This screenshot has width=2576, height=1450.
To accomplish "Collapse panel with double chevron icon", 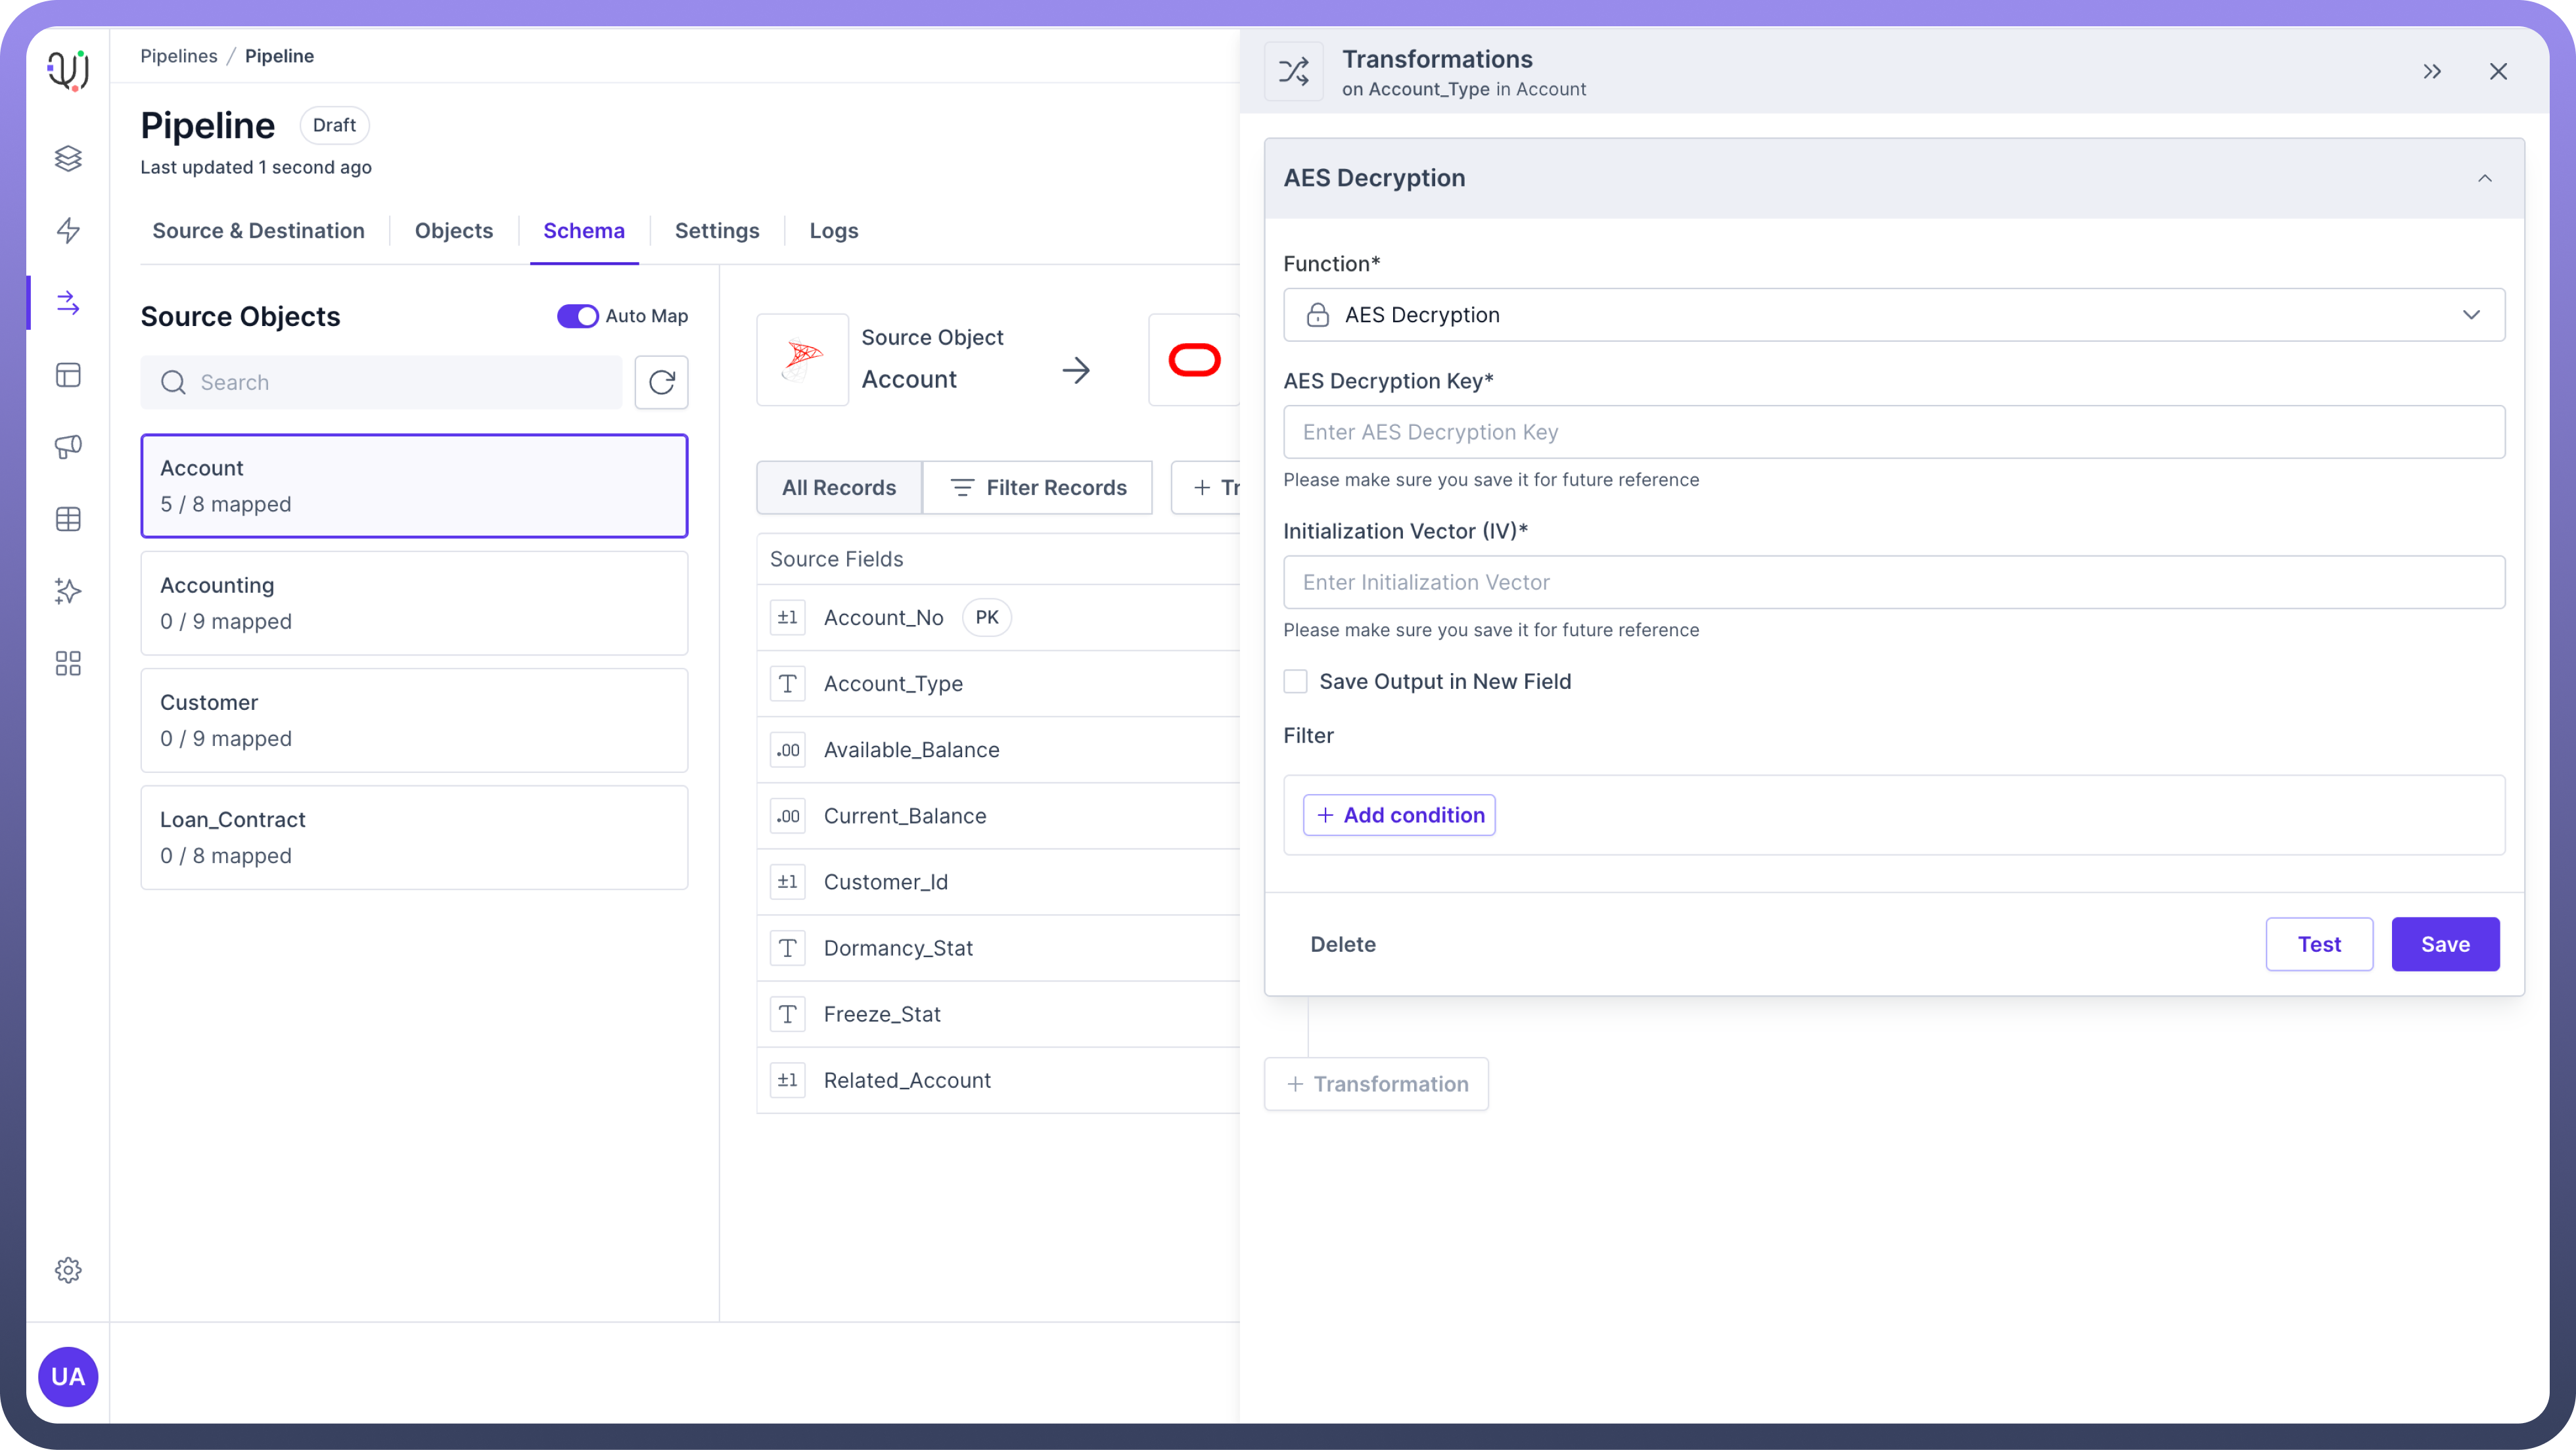I will [x=2432, y=71].
